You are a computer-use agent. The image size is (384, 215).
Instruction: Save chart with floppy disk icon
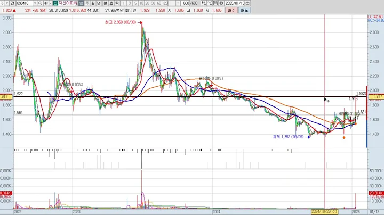215,3
